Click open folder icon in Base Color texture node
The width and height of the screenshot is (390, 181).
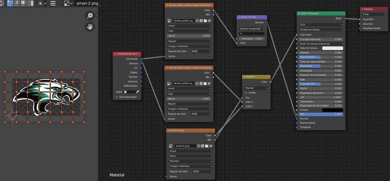pyautogui.click(x=205, y=83)
